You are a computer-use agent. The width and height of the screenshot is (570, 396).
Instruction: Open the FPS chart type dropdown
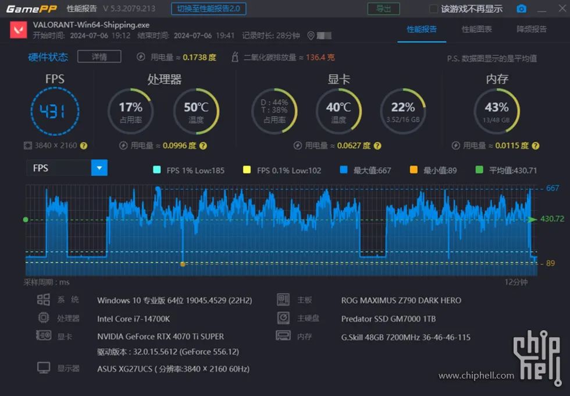[99, 168]
